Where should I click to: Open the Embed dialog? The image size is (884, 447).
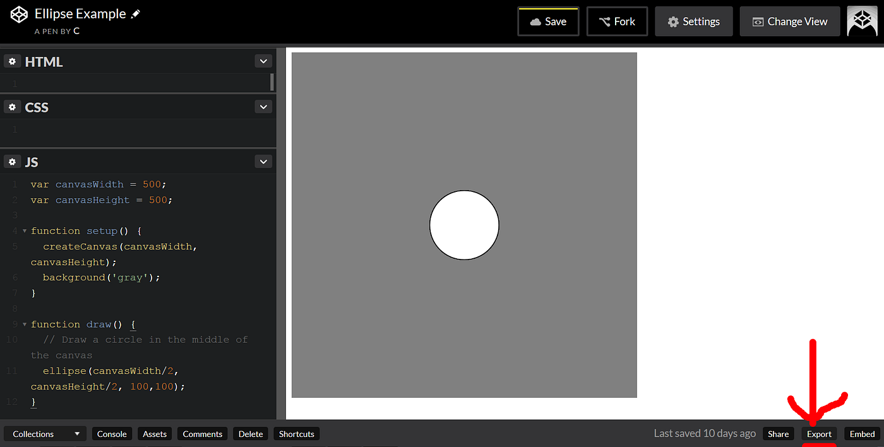[x=861, y=434]
